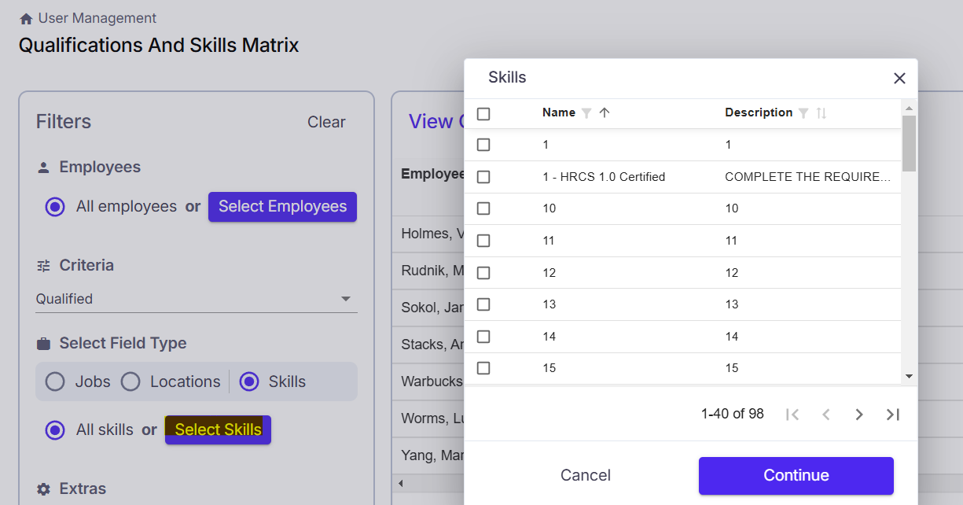Screen dimensions: 963x505
Task: Click the skills list scrollbar up arrow
Action: pos(909,109)
